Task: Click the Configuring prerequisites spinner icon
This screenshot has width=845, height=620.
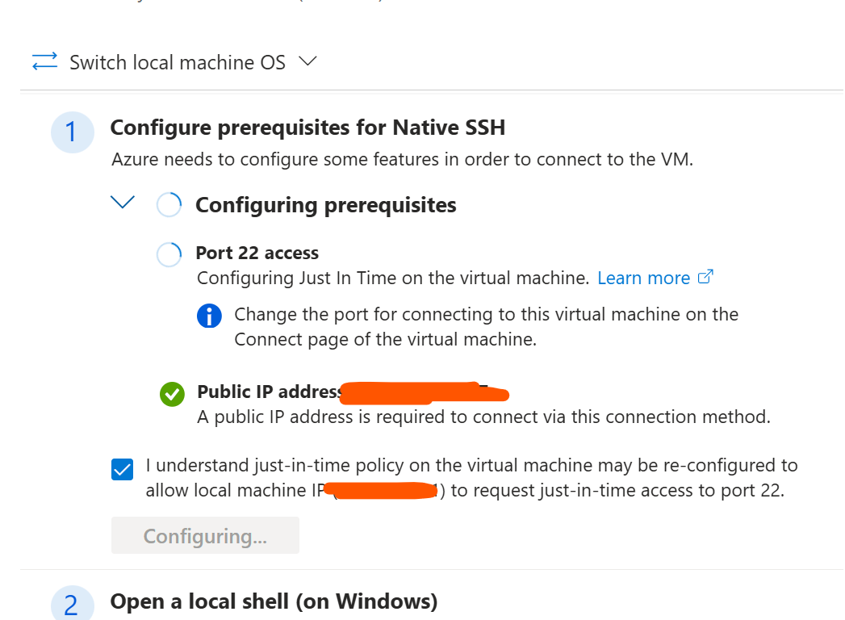Action: tap(169, 204)
